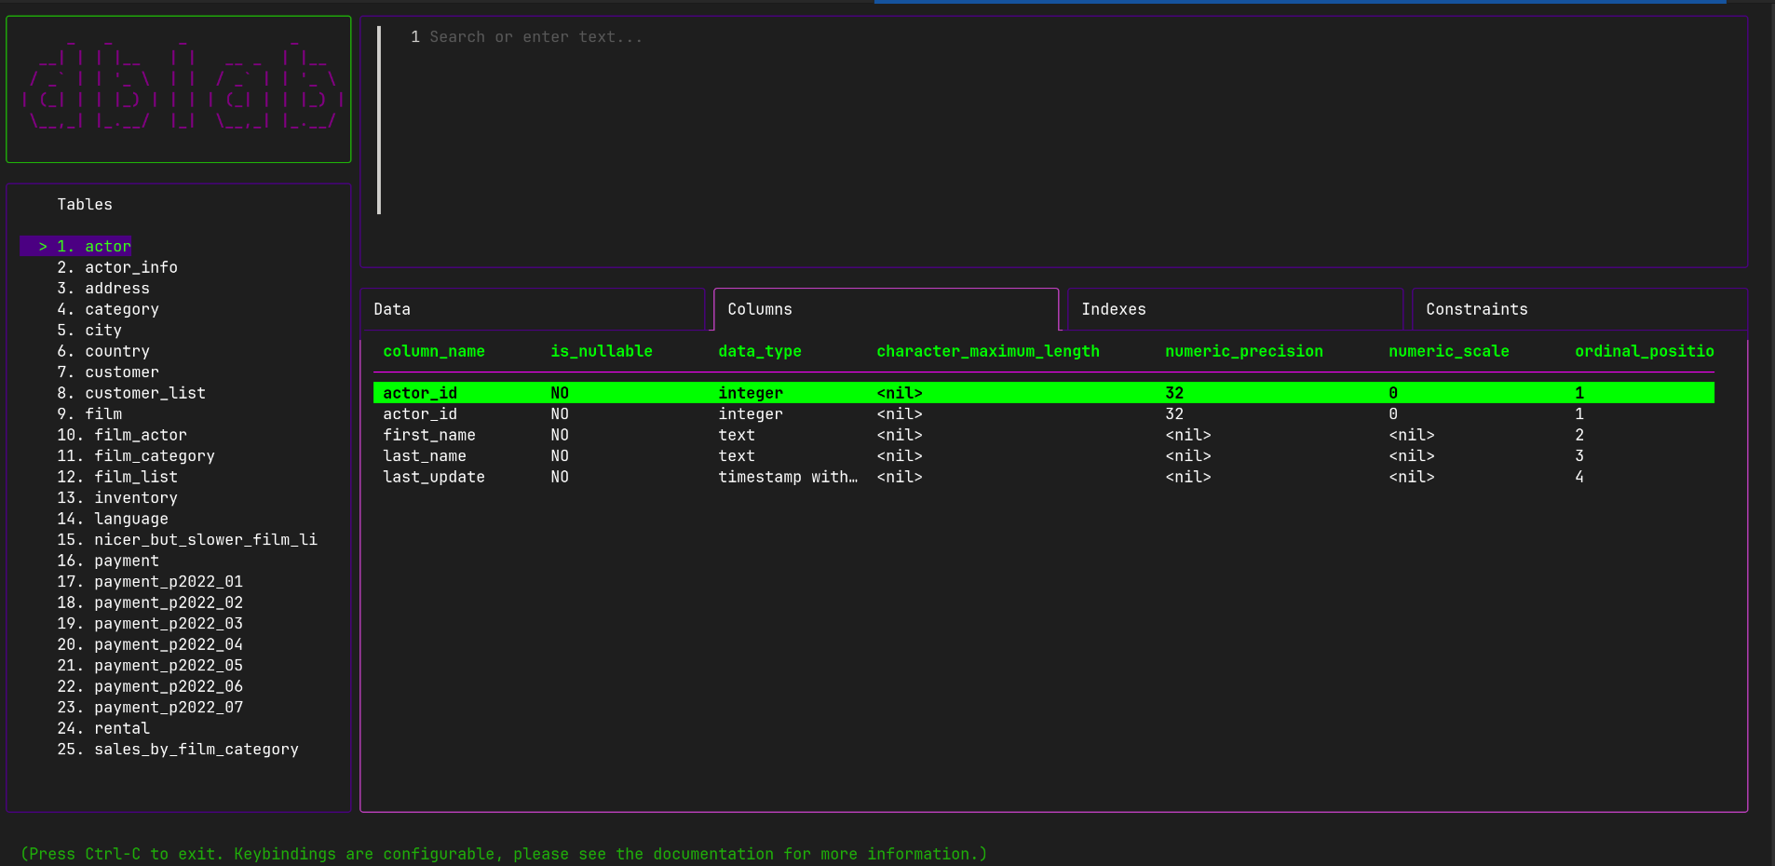Select the customer_list table

pyautogui.click(x=131, y=393)
